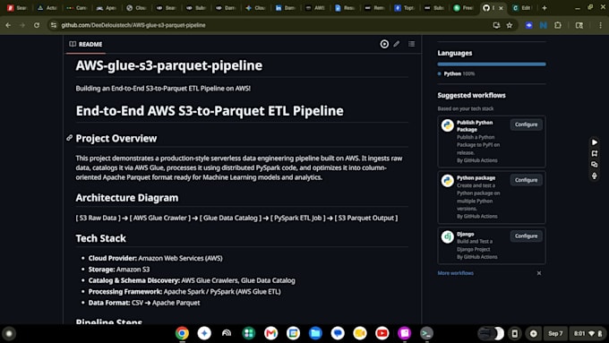The height and width of the screenshot is (343, 609).
Task: Open the Phone Hub icon in the shelf
Action: 515,333
